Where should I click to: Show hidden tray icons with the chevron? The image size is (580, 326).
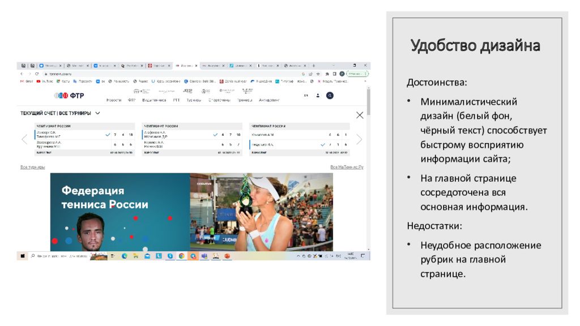pos(298,256)
